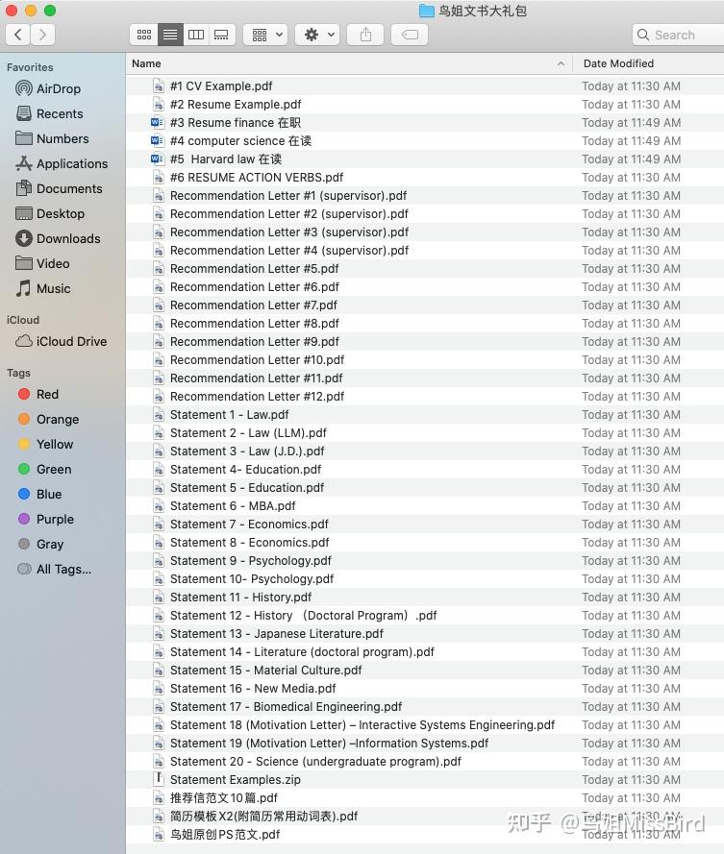Viewport: 724px width, 854px height.
Task: Select Statement 17 - Biomedical Engineering.pdf
Action: [286, 707]
